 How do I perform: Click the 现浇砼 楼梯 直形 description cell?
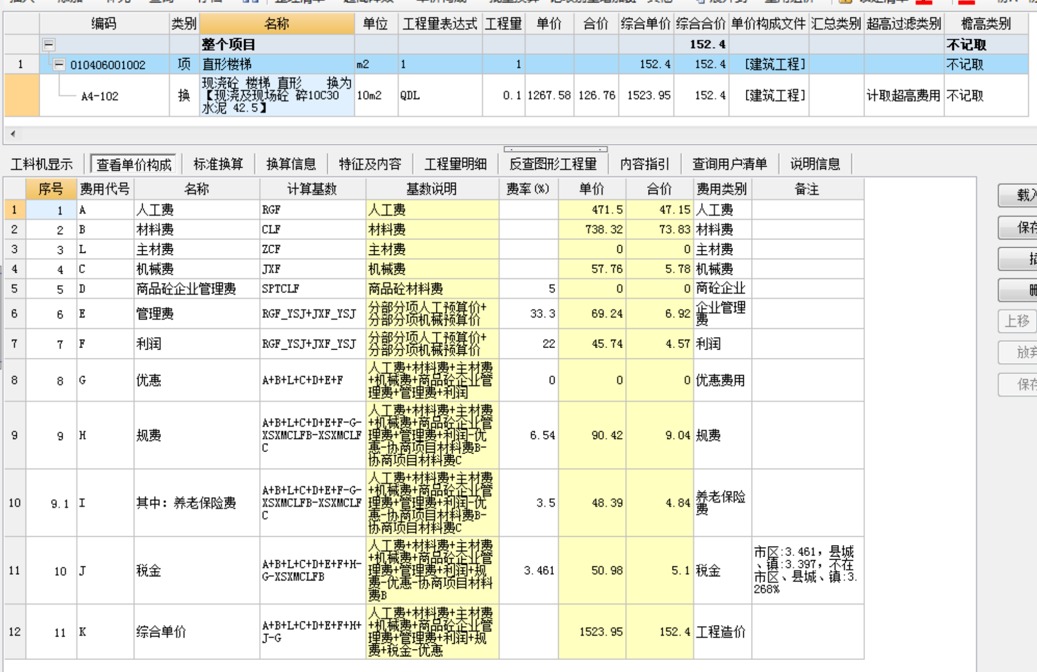point(276,95)
